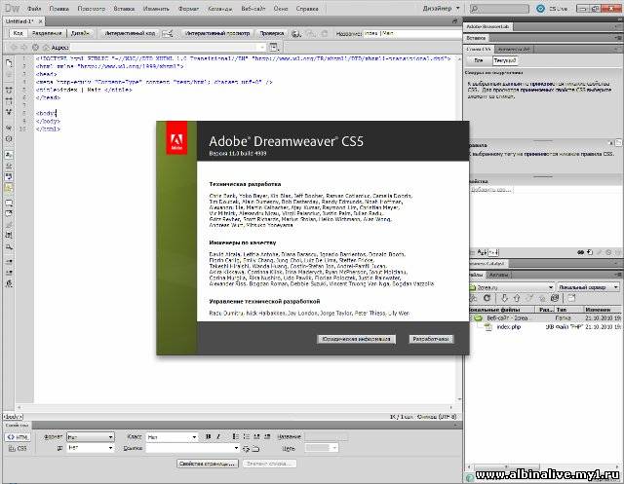Open the ID dropdown in Properties
The image size is (624, 484).
tap(91, 448)
